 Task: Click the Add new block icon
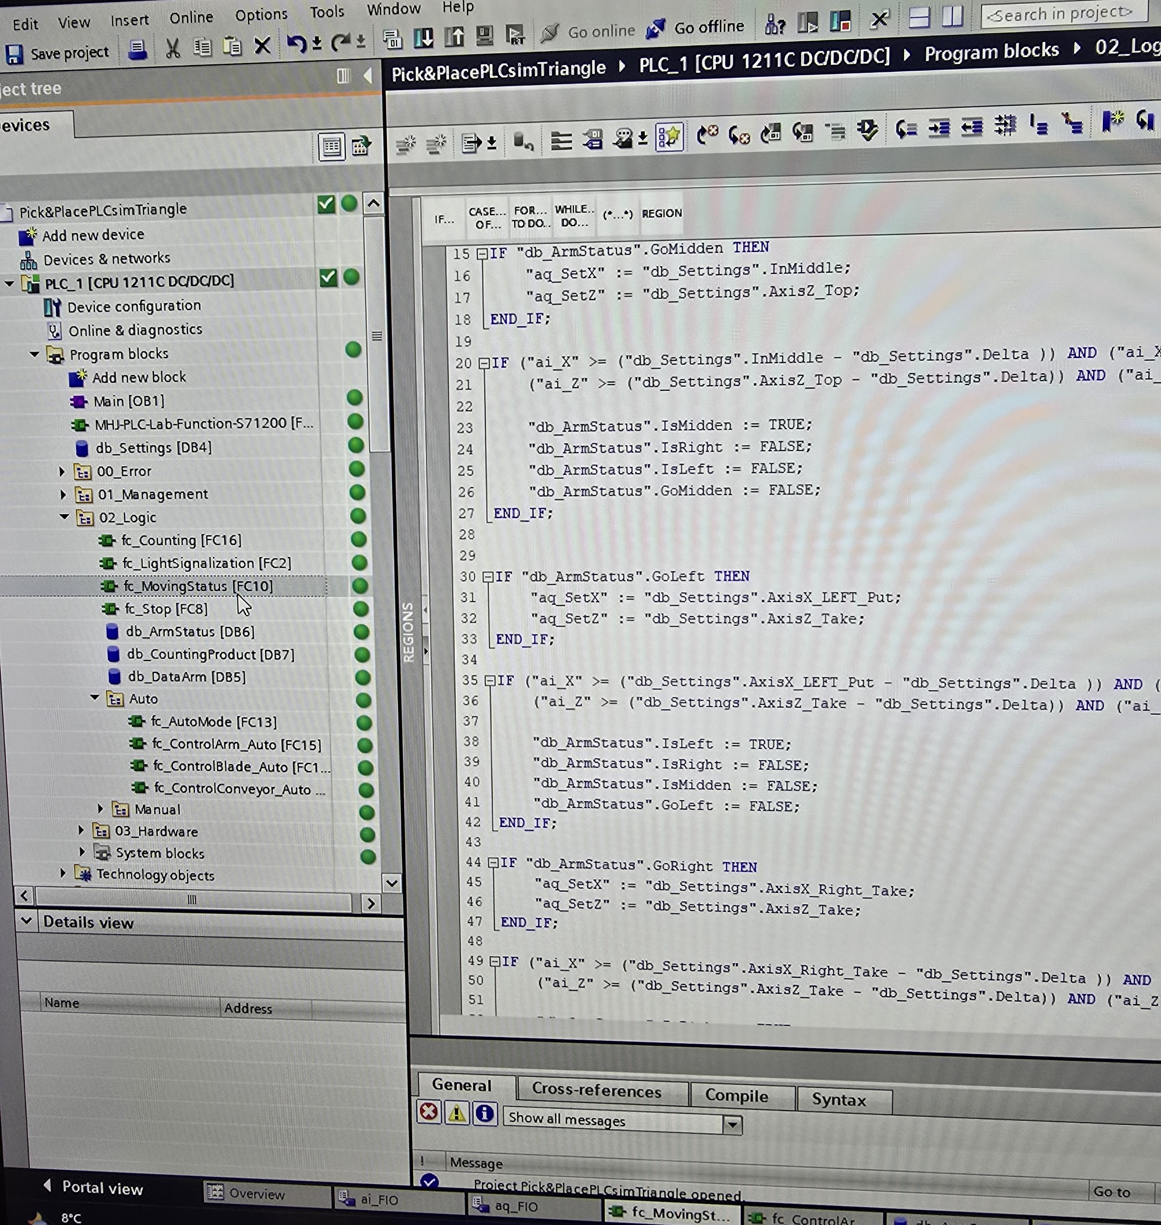pyautogui.click(x=77, y=378)
